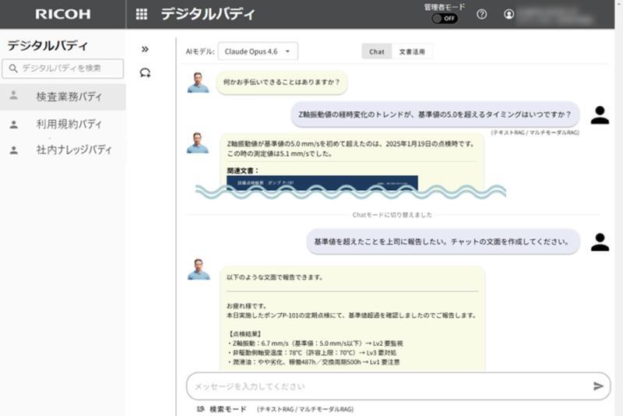Click the 【点検結果】 heading in reply
623x416 pixels.
pyautogui.click(x=245, y=333)
